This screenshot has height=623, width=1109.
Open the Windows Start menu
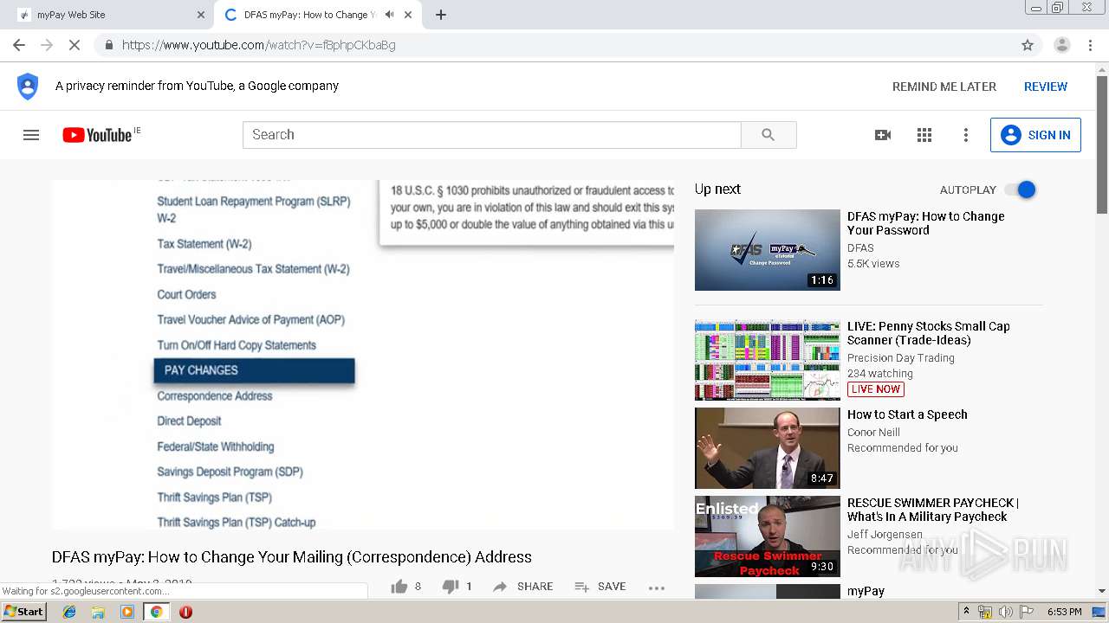(x=23, y=612)
